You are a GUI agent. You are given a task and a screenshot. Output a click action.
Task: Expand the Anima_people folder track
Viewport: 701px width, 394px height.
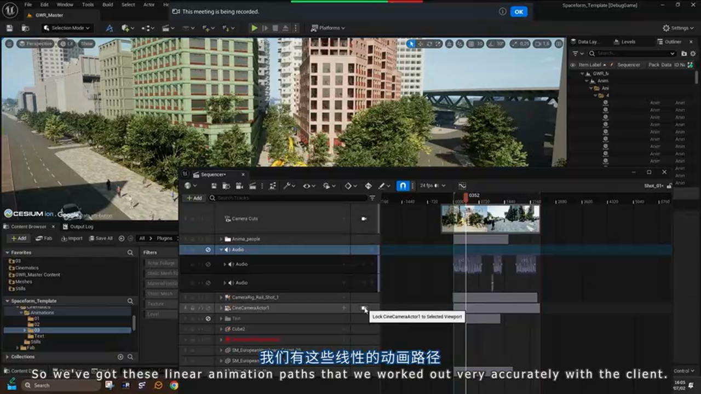click(221, 239)
